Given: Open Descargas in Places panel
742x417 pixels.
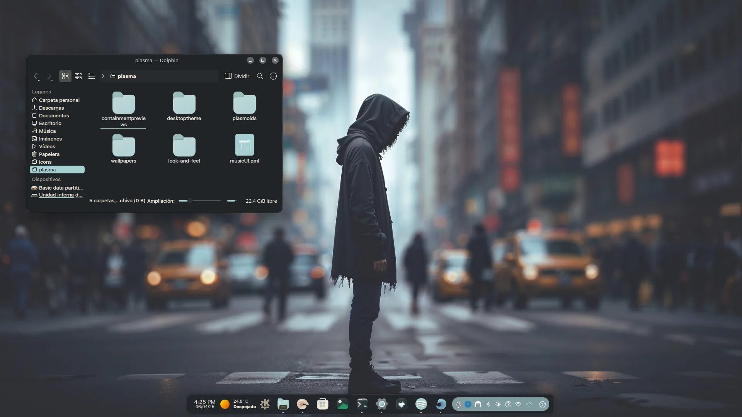Looking at the screenshot, I should point(57,108).
